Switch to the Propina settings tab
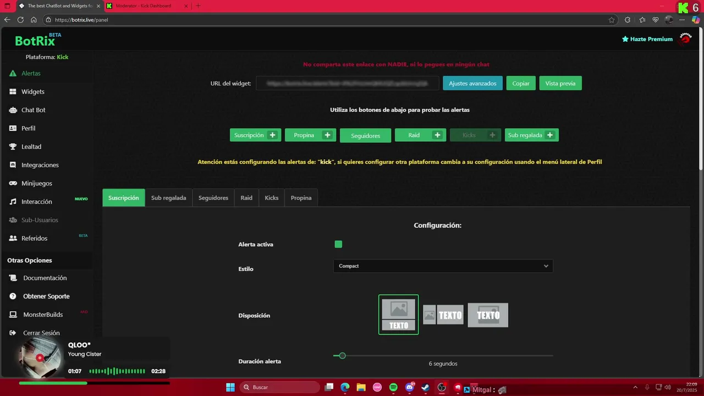The image size is (704, 396). pos(301,197)
